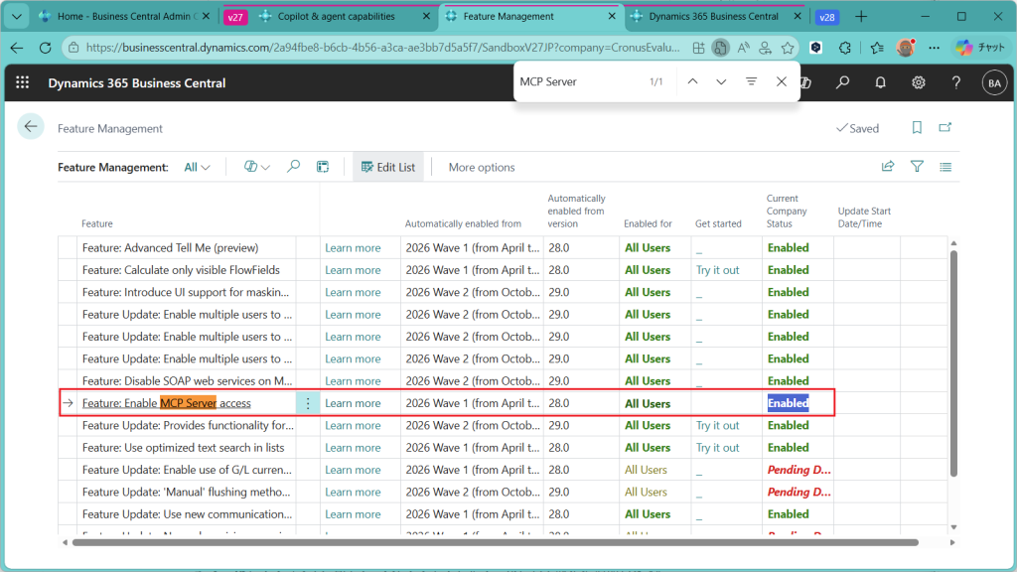The height and width of the screenshot is (572, 1017).
Task: Open the More options menu
Action: point(482,168)
